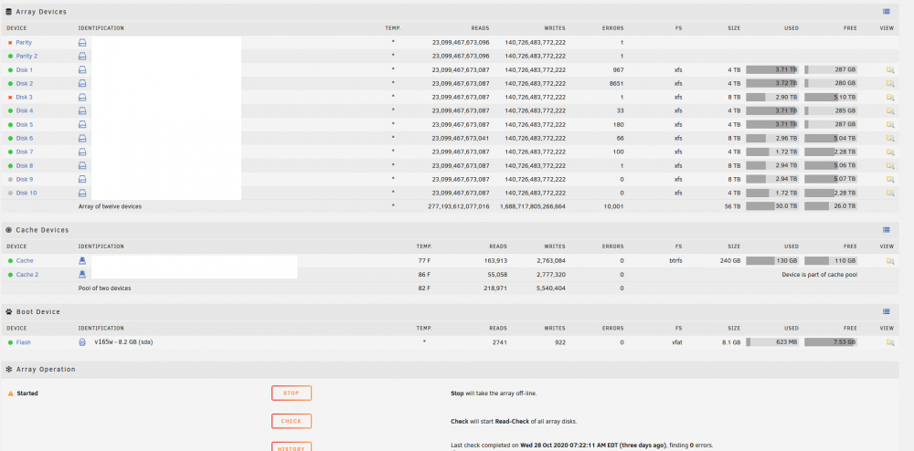Screen dimensions: 914x451
Task: Click the disk icon next to Disk 1
Action: [82, 69]
